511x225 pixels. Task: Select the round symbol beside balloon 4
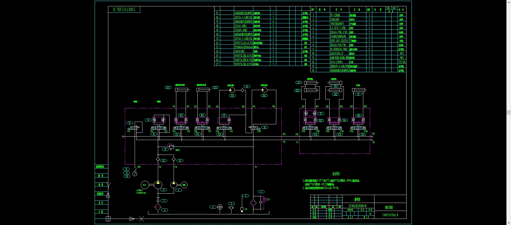pyautogui.click(x=220, y=207)
